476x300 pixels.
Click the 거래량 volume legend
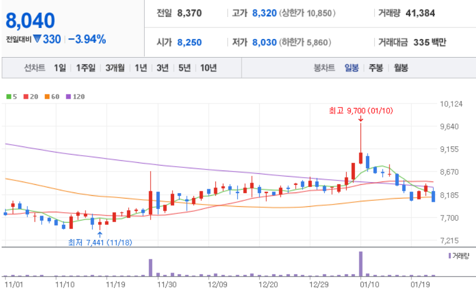(459, 256)
